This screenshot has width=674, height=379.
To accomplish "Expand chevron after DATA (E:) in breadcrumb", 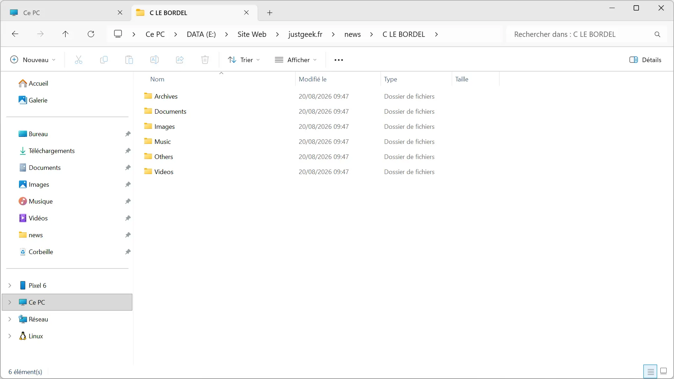I will click(226, 34).
